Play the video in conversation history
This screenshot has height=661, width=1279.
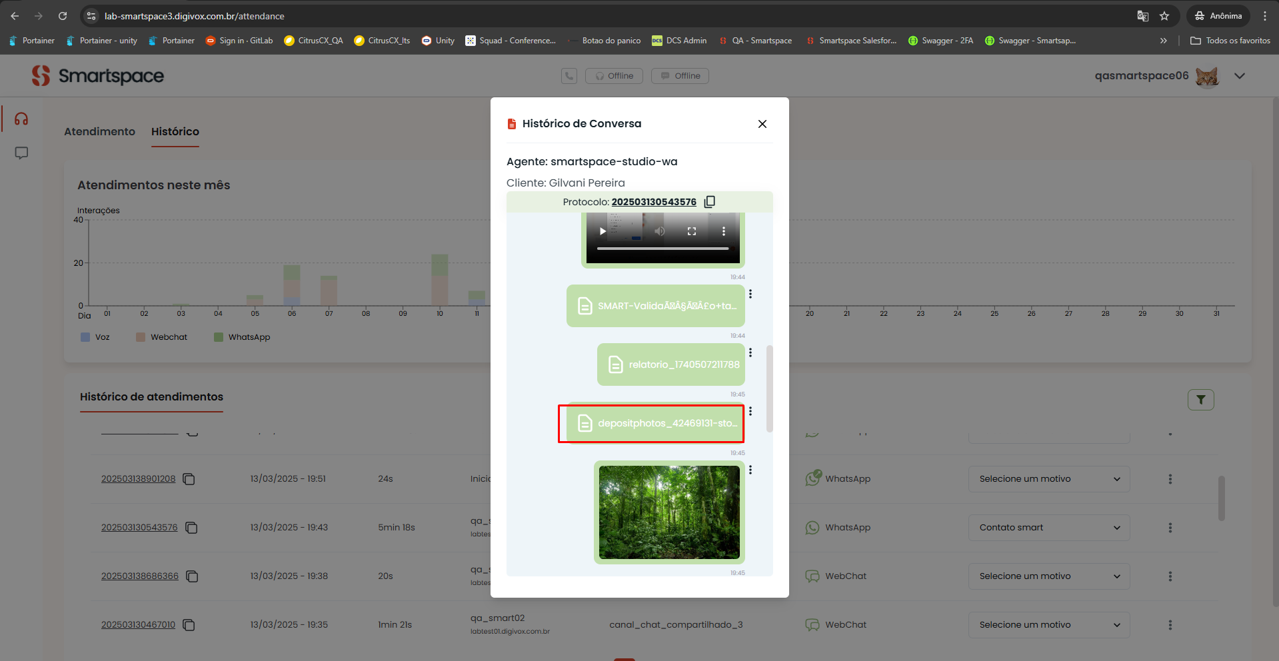click(603, 231)
